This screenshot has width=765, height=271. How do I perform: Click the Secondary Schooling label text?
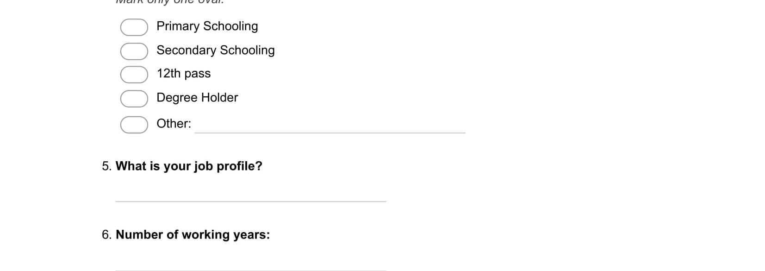pos(216,50)
